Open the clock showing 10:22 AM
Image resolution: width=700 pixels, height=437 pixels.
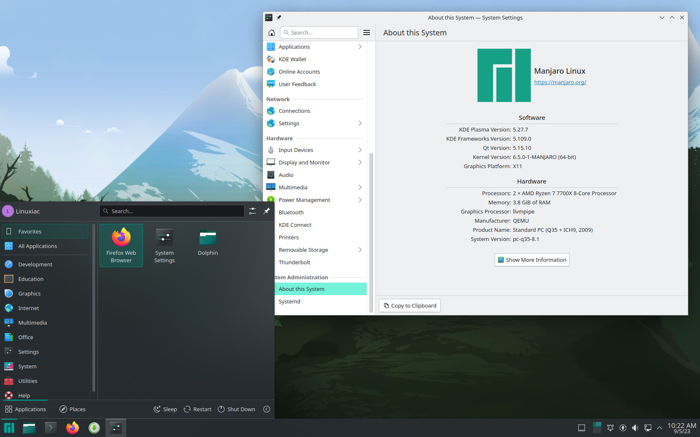tap(682, 428)
